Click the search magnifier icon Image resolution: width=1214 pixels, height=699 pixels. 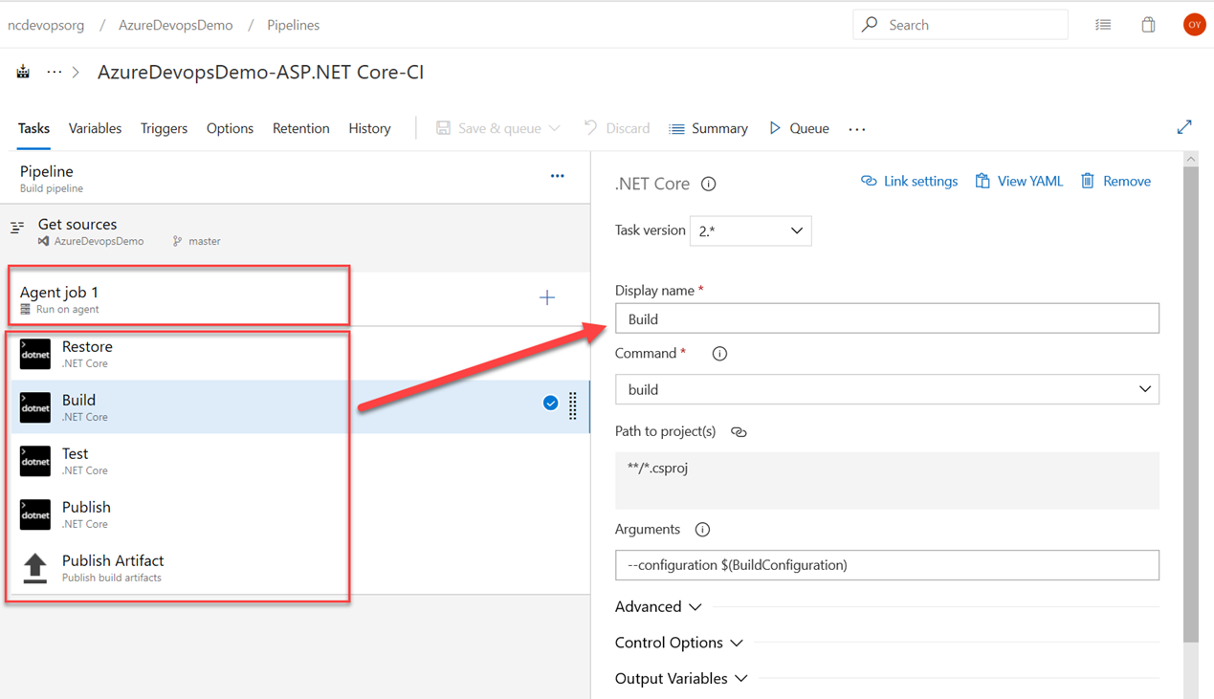(x=869, y=25)
